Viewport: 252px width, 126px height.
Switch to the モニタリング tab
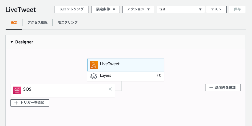pyautogui.click(x=68, y=22)
